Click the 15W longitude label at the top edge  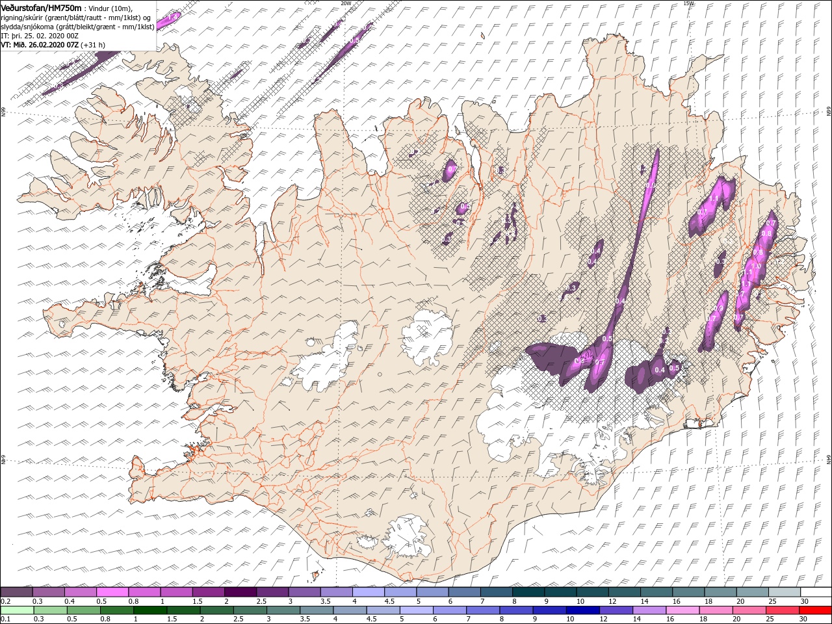688,3
